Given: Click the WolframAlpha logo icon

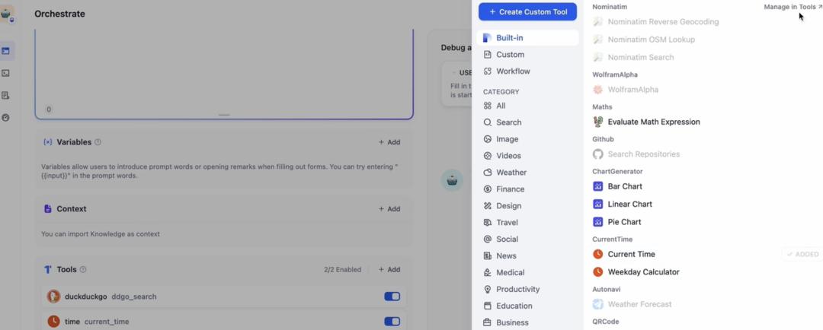Looking at the screenshot, I should [598, 90].
